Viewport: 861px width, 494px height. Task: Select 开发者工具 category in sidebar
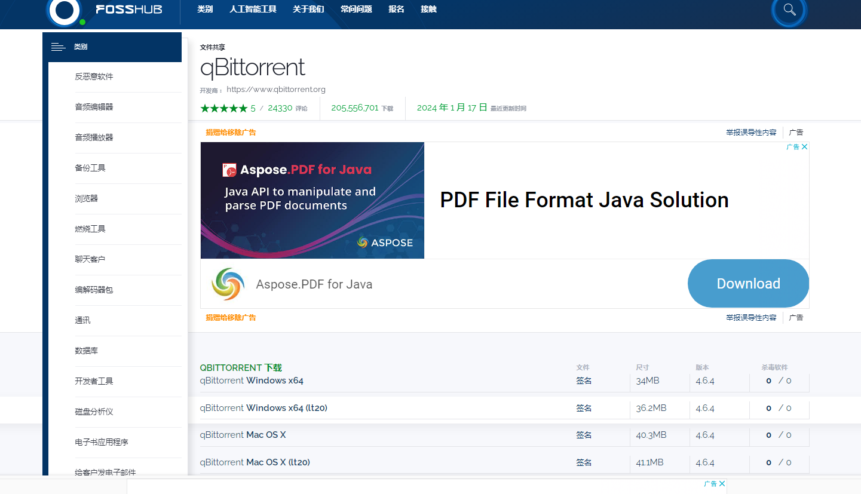94,381
